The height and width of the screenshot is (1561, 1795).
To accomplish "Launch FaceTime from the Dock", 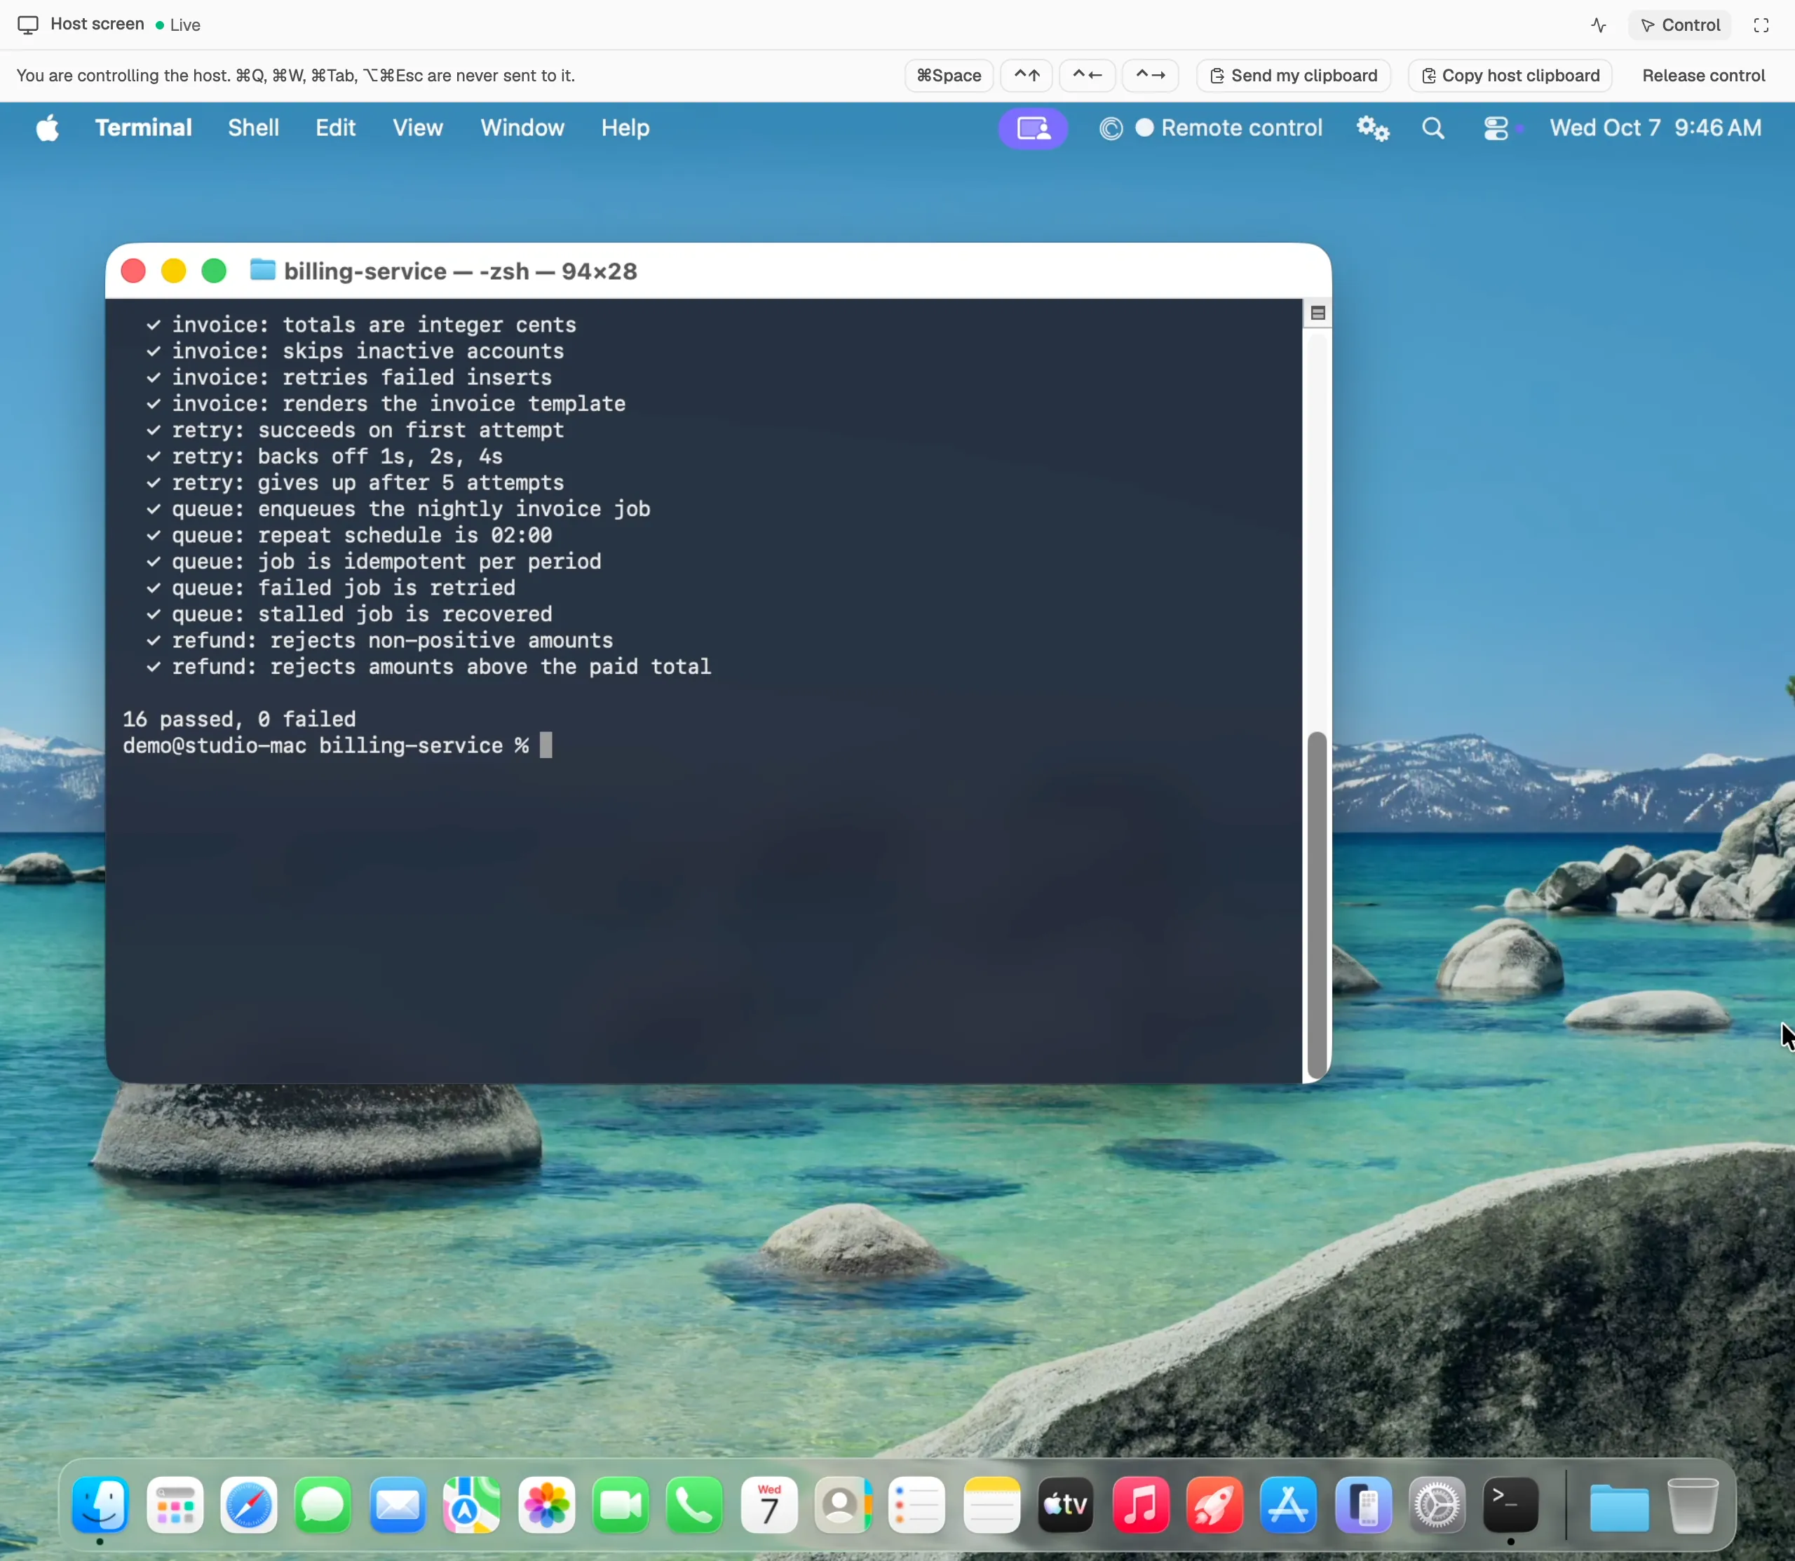I will (x=621, y=1504).
